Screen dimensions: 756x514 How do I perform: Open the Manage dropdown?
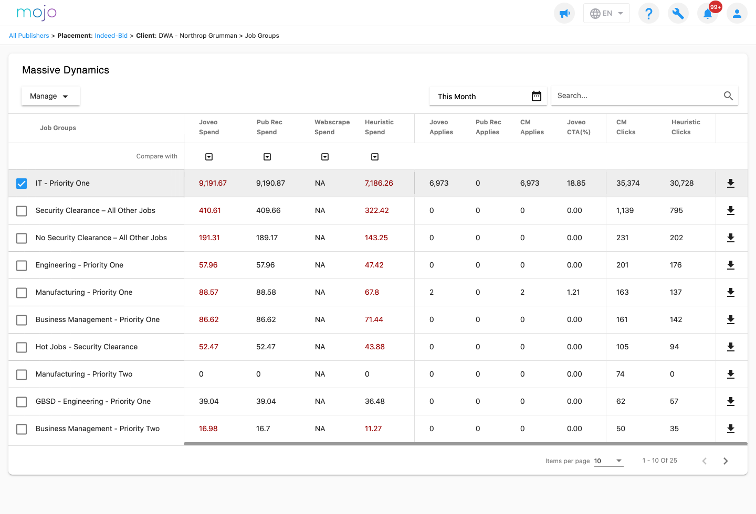(50, 96)
